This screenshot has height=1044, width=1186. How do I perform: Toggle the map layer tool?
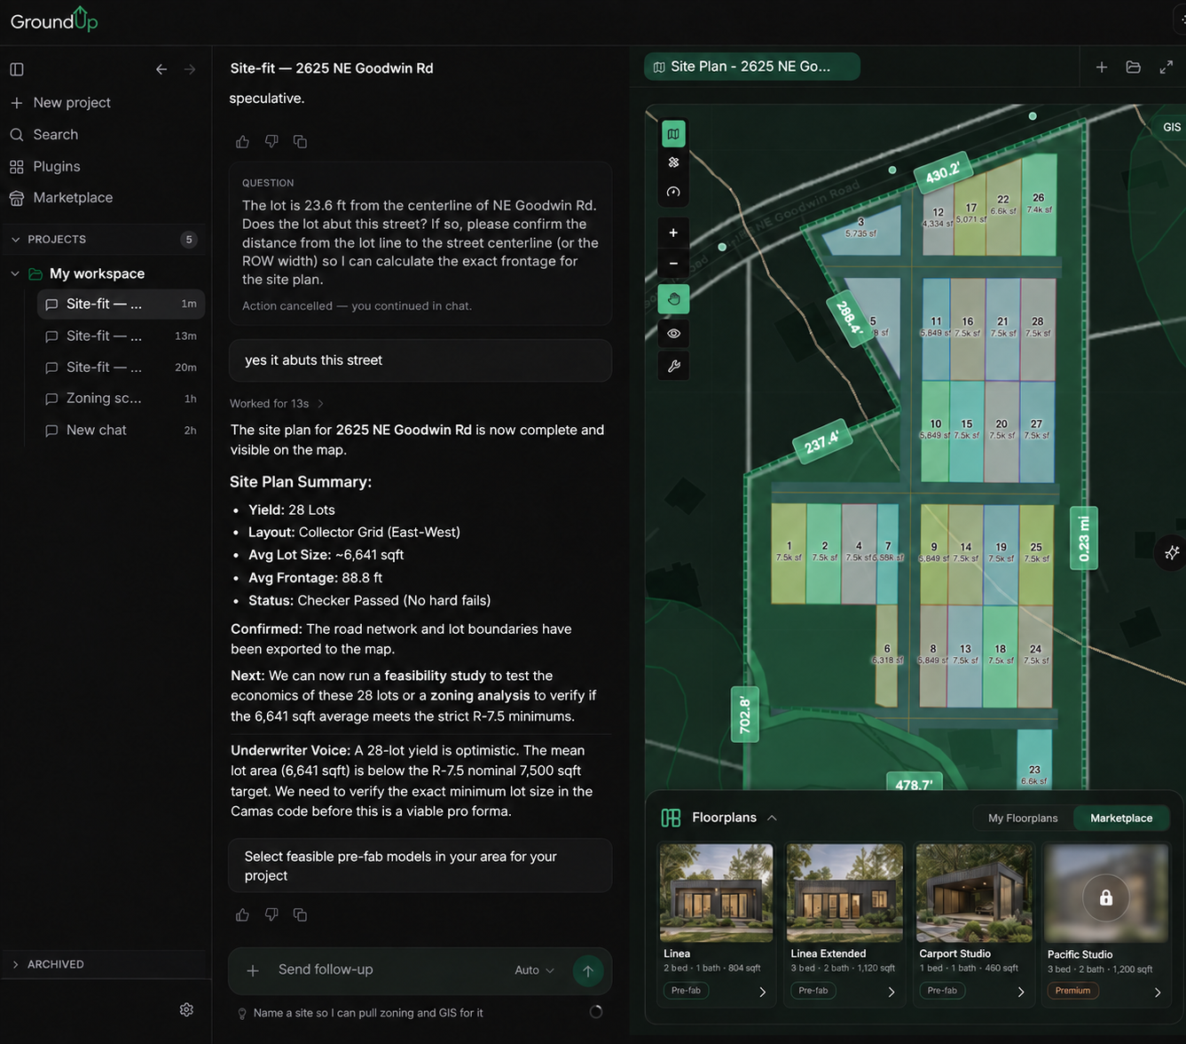pos(673,134)
